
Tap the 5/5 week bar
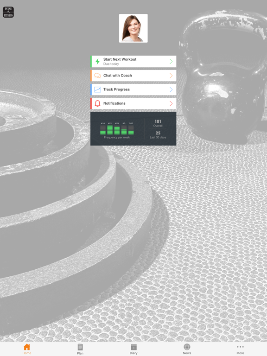[124, 130]
